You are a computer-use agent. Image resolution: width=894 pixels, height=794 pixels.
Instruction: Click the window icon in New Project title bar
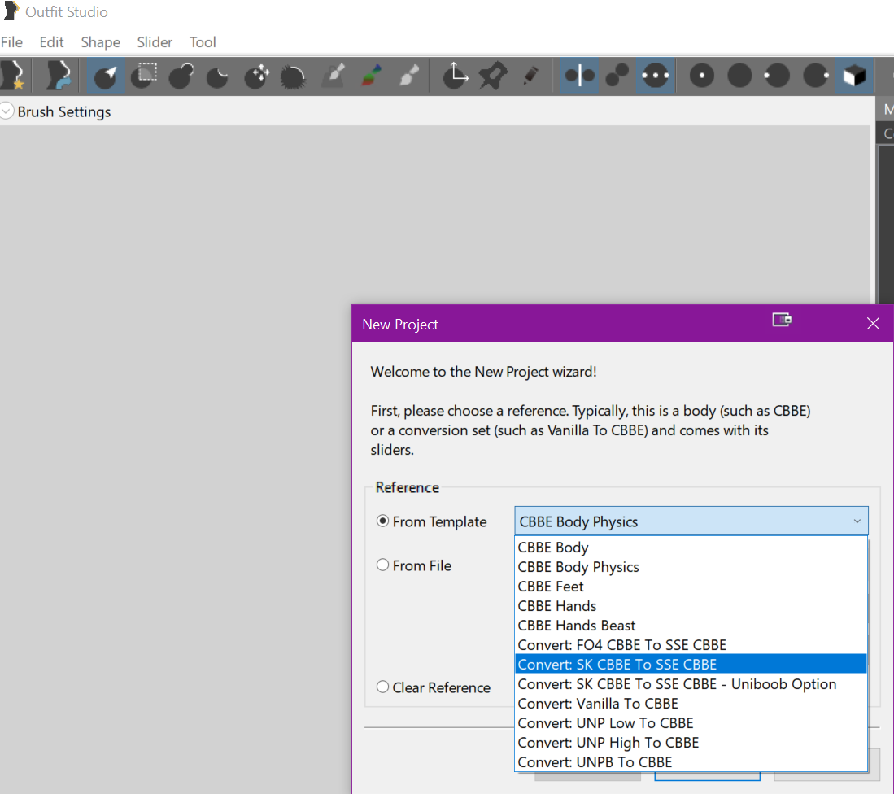[782, 319]
